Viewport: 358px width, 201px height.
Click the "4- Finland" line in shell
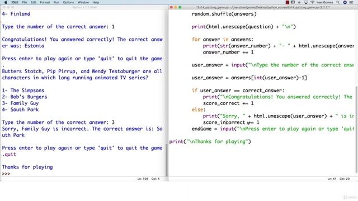pyautogui.click(x=16, y=14)
